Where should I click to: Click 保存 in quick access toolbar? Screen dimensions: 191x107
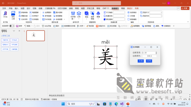[x=19, y=26]
